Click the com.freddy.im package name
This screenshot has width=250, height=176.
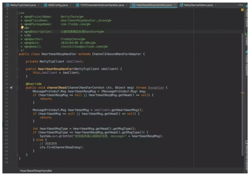point(72,24)
